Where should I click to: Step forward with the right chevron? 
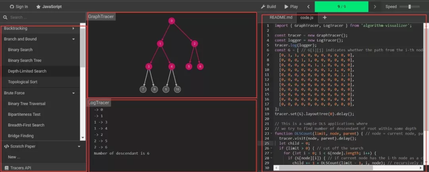coord(375,7)
